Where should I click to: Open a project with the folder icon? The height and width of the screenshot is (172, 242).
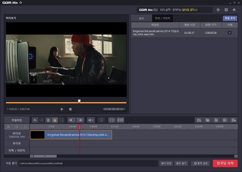pyautogui.click(x=208, y=120)
